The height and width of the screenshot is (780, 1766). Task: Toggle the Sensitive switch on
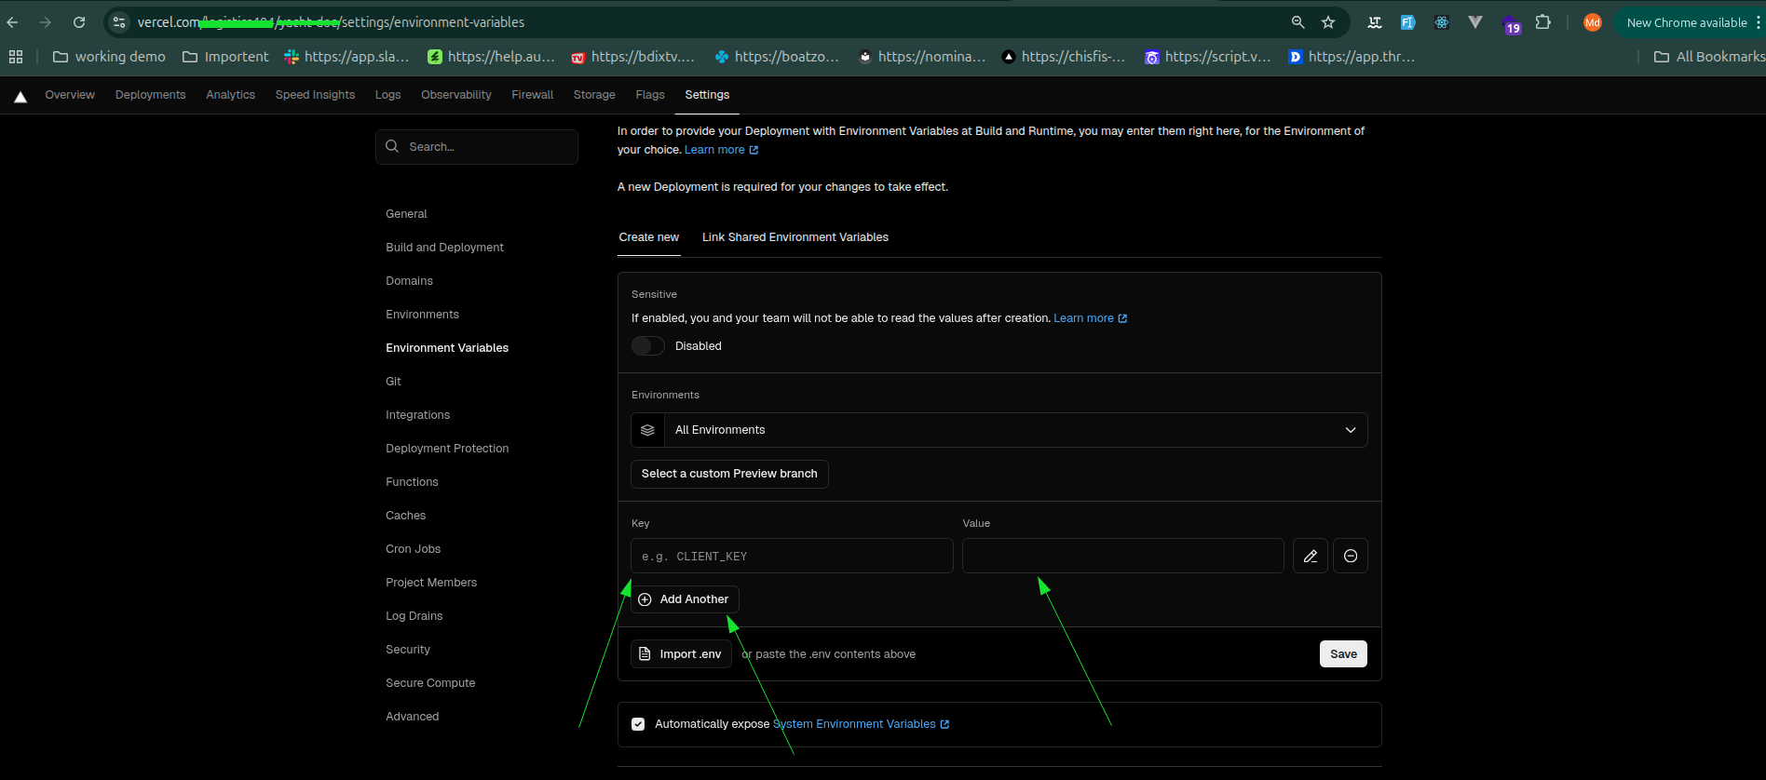tap(648, 346)
